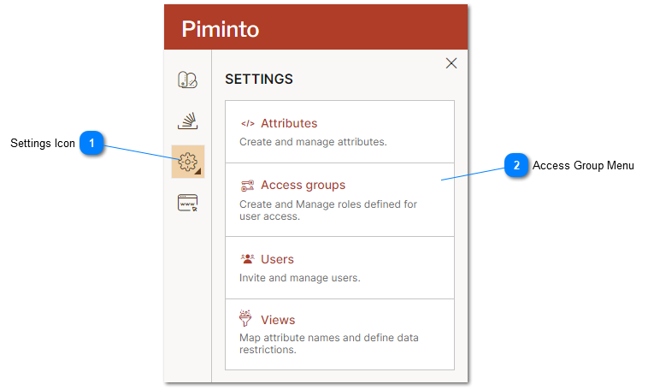Select the Settings gear icon
Viewport: 648px width, 390px height.
(x=188, y=162)
